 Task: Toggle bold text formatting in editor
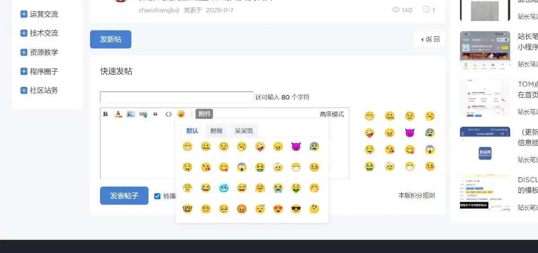[x=105, y=114]
